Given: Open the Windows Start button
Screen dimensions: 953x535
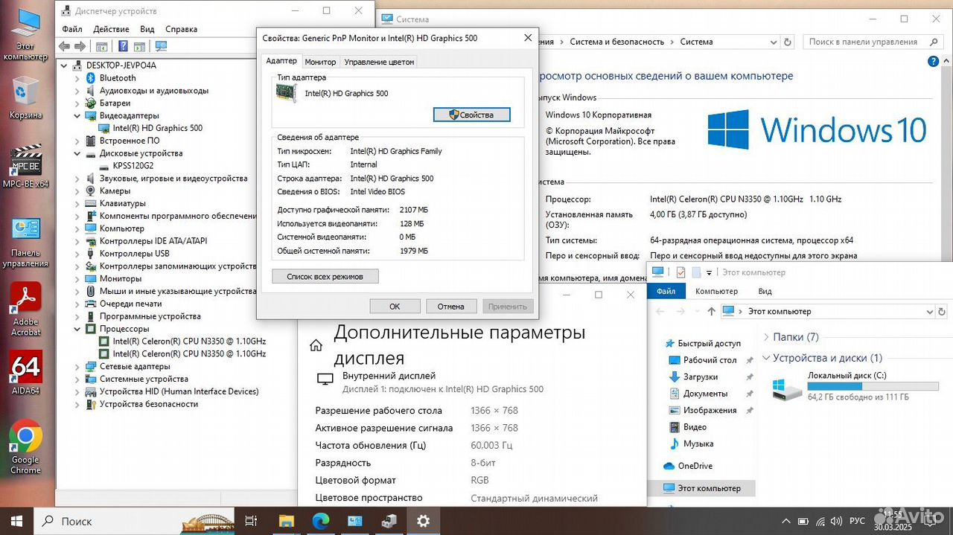Looking at the screenshot, I should coord(16,521).
